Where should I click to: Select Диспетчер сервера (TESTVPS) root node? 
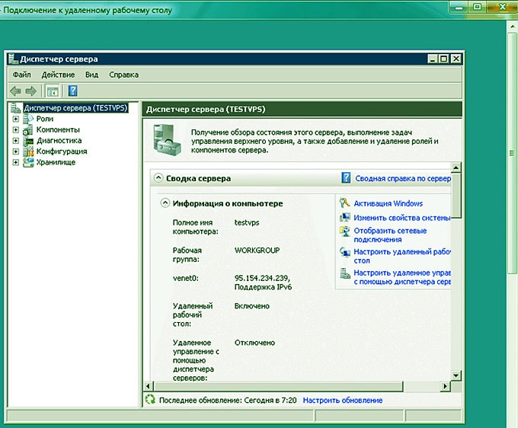(75, 108)
